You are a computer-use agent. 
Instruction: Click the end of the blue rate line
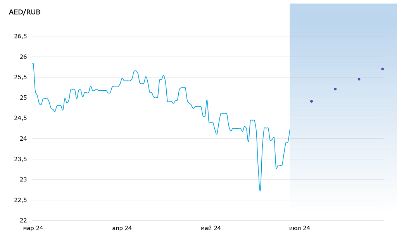290,129
